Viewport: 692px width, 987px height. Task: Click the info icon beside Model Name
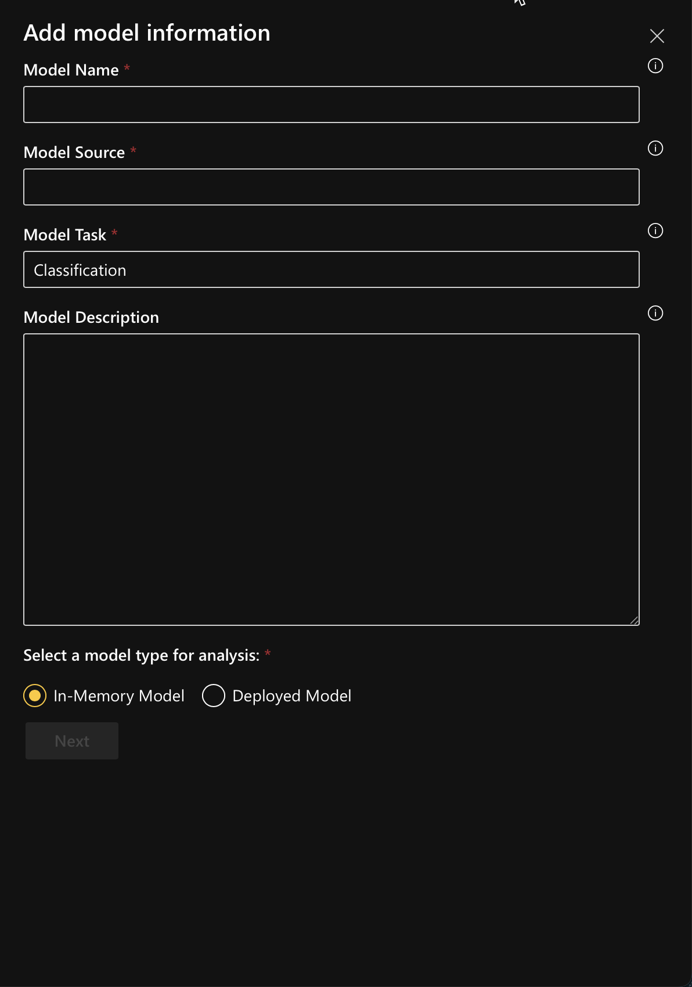tap(655, 66)
